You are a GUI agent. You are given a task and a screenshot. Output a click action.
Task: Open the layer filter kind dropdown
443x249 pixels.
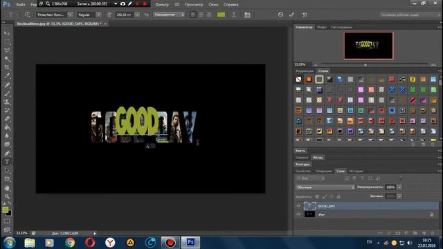tap(310, 178)
